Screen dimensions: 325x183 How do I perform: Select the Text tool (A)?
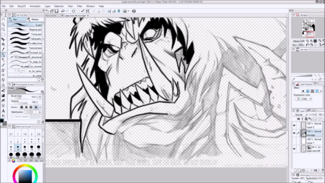pos(3,111)
